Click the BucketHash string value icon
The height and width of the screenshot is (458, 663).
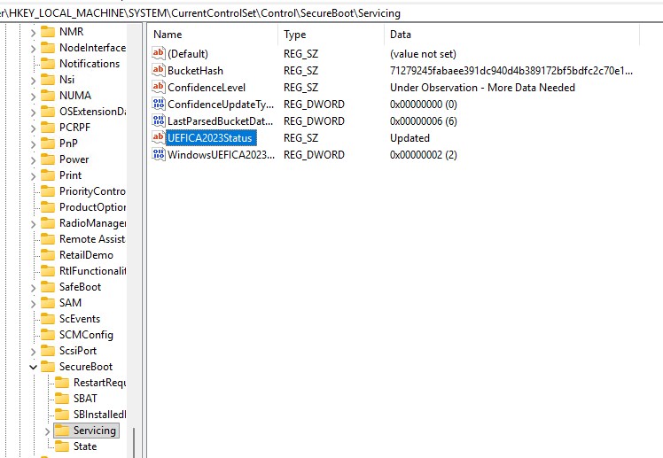pyautogui.click(x=159, y=71)
